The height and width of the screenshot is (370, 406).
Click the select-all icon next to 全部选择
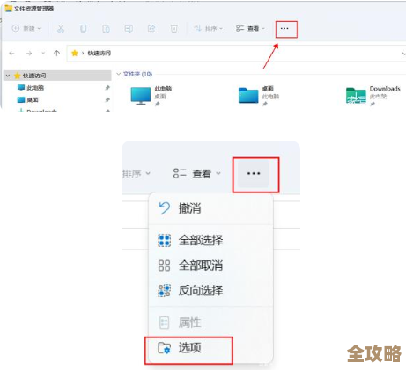164,241
